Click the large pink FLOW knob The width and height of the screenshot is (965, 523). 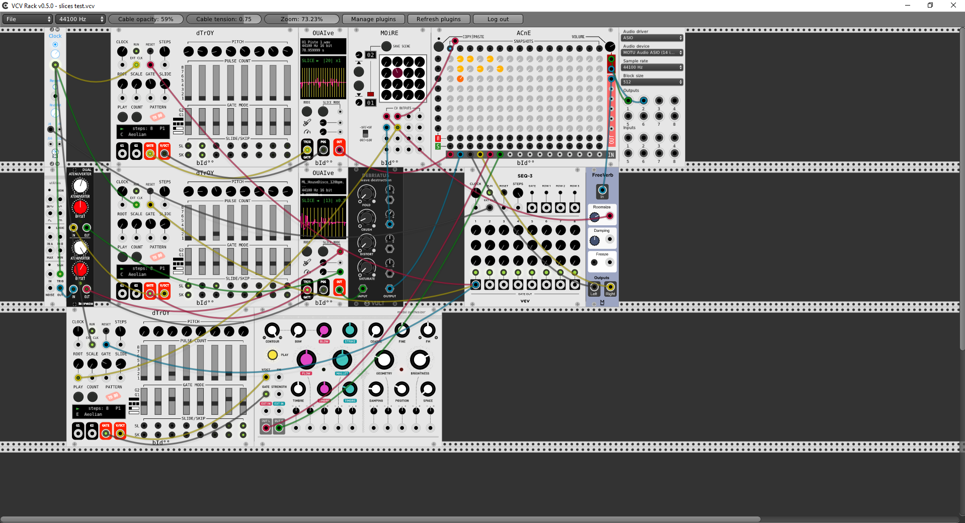click(x=306, y=359)
